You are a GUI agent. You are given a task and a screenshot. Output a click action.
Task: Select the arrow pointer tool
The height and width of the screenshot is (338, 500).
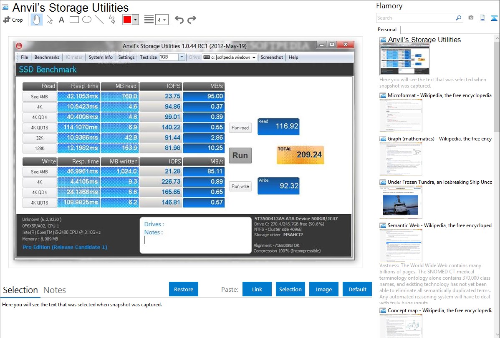(49, 20)
